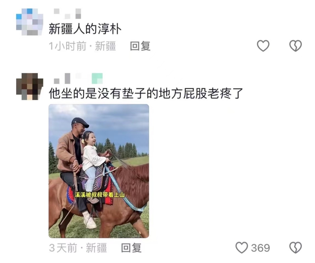Tap the child on the horse in photo
Image resolution: width=315 pixels, height=263 pixels.
click(94, 164)
